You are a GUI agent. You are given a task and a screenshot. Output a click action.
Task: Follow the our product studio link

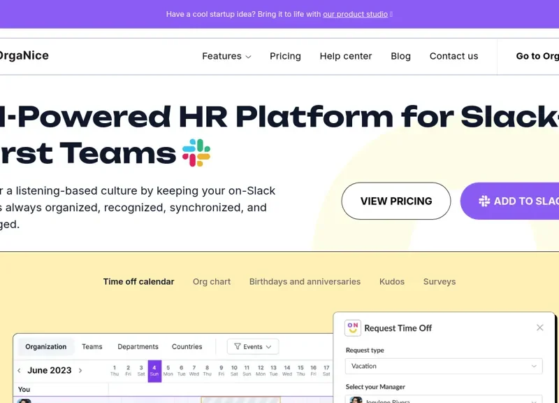tap(355, 14)
